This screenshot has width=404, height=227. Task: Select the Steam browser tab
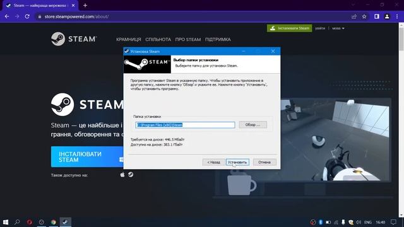pyautogui.click(x=40, y=6)
